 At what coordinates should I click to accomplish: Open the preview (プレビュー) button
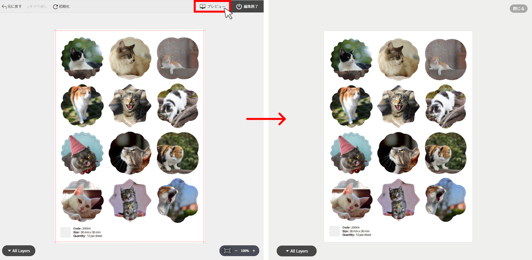[212, 6]
